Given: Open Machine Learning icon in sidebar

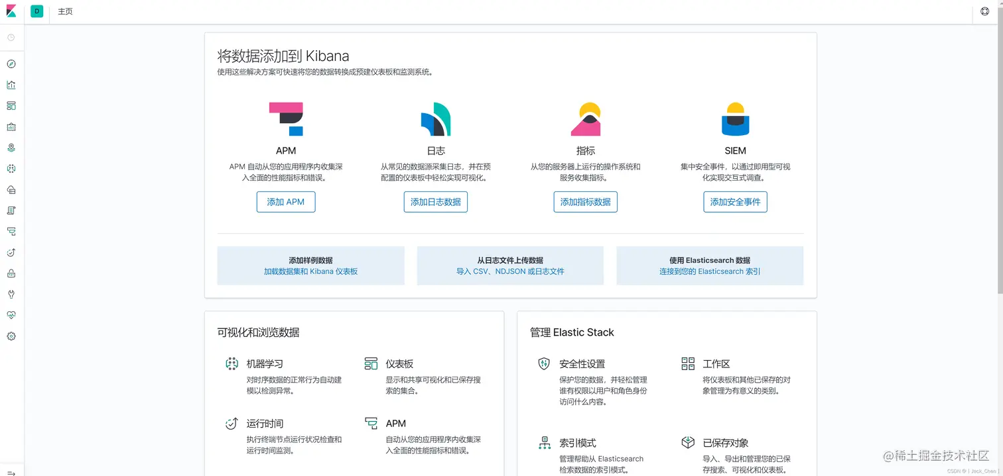Looking at the screenshot, I should [11, 169].
